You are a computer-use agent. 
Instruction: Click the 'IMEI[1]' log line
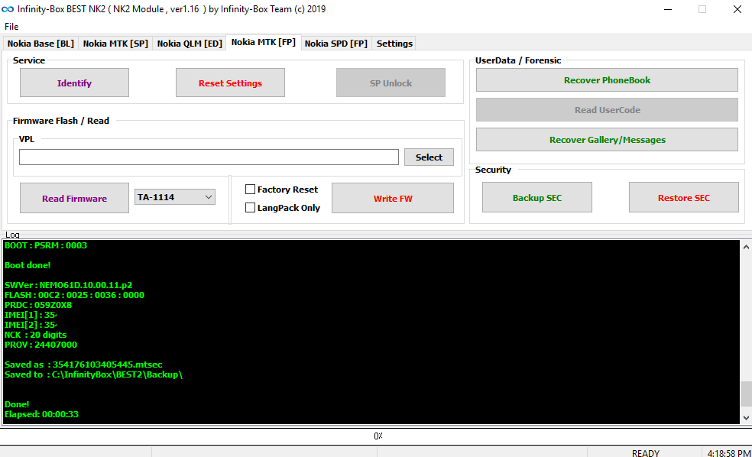pos(31,315)
